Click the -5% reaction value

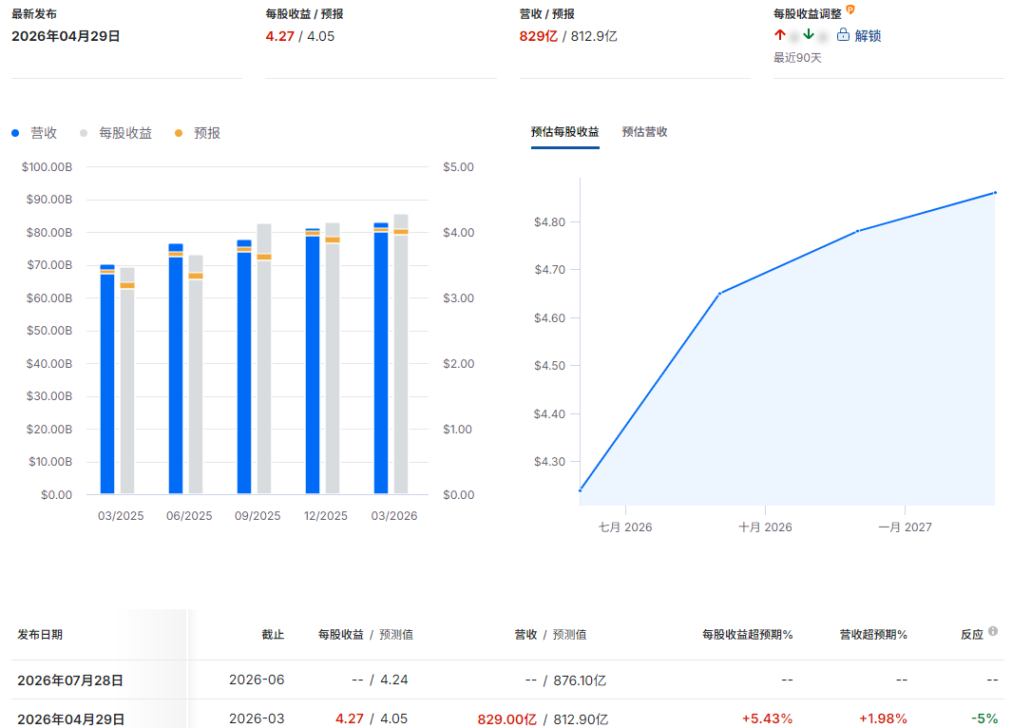point(984,718)
